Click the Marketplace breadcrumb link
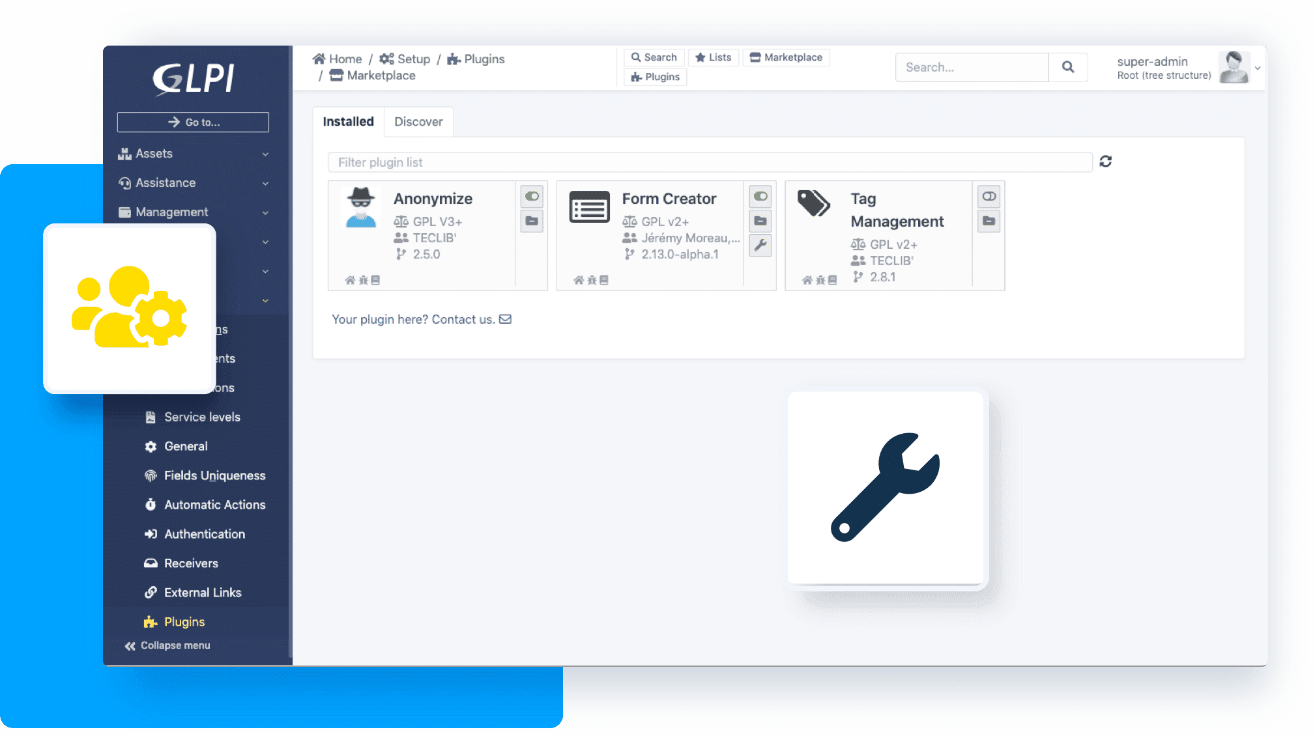The width and height of the screenshot is (1315, 736). (372, 76)
